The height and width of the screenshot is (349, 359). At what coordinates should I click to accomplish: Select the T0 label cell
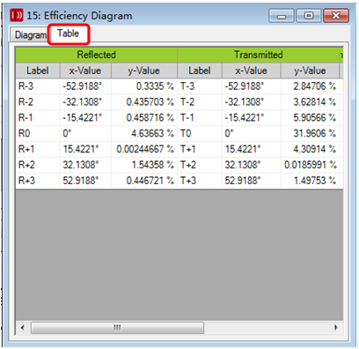pos(200,133)
